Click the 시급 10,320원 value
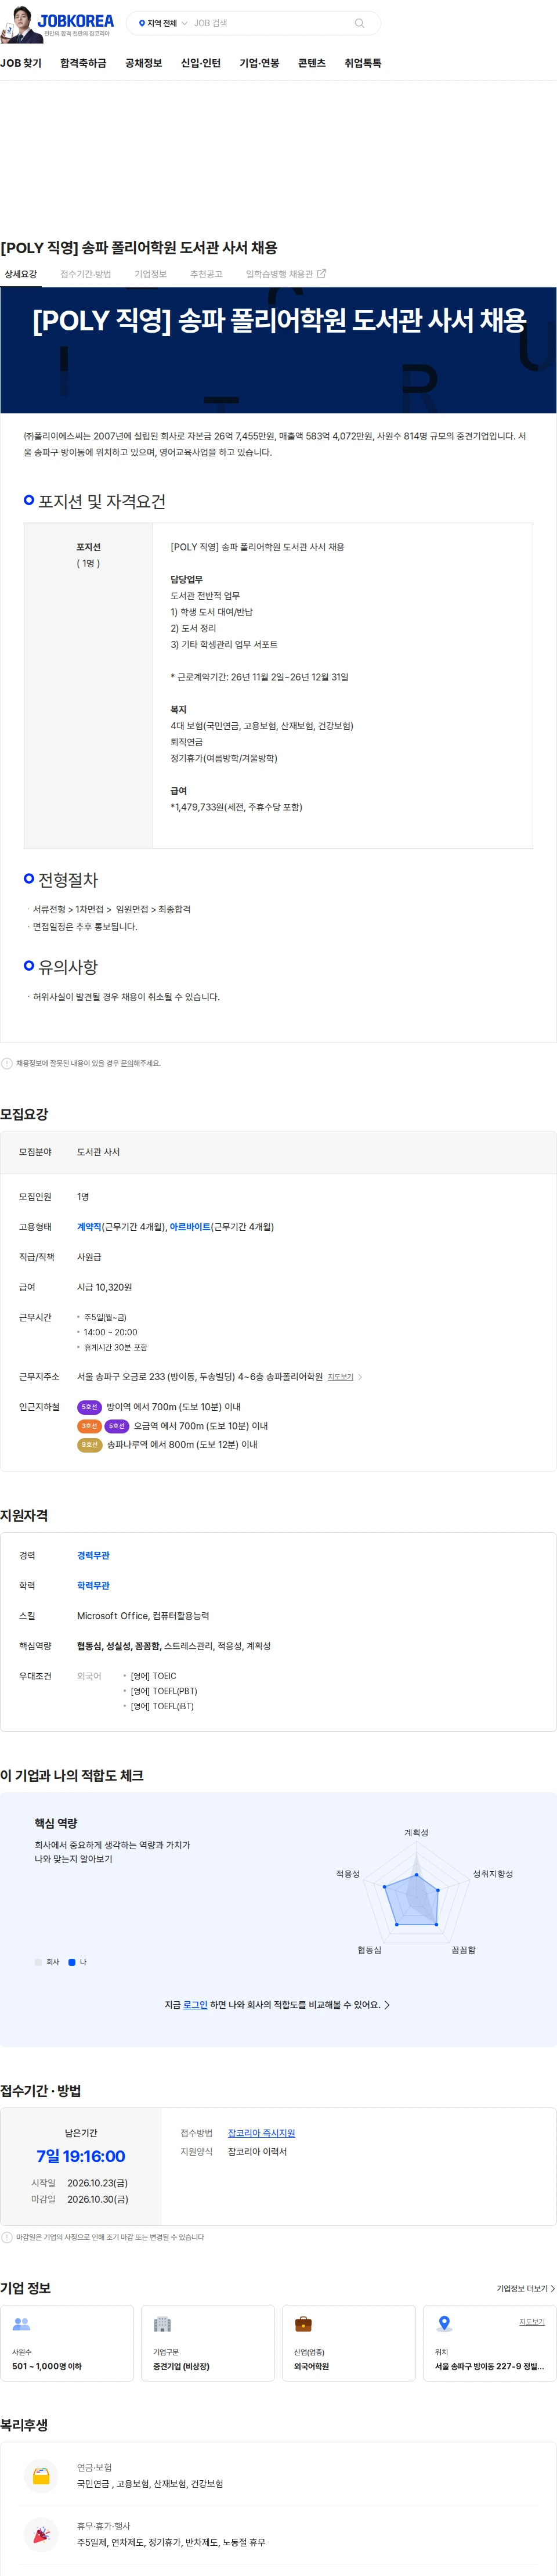 point(104,1287)
